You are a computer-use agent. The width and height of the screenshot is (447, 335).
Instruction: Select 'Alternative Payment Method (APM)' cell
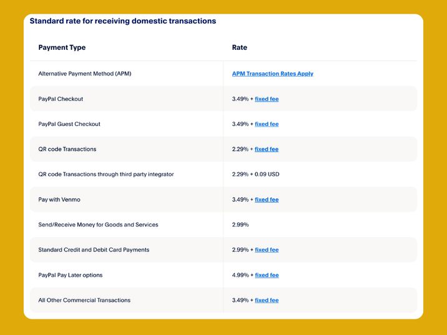click(x=85, y=74)
